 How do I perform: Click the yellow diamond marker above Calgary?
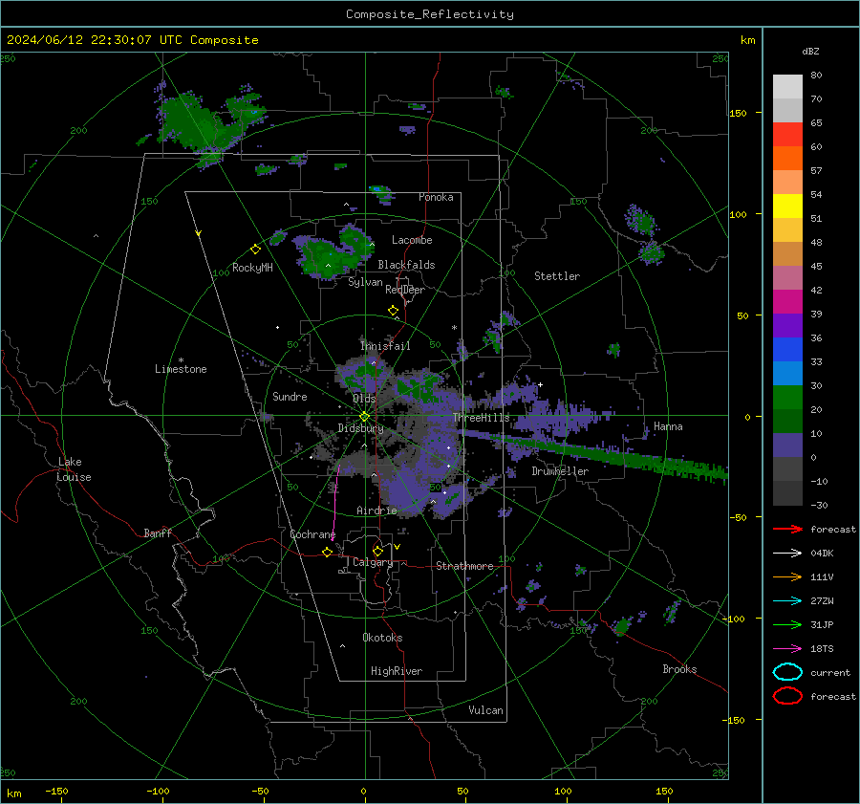377,551
